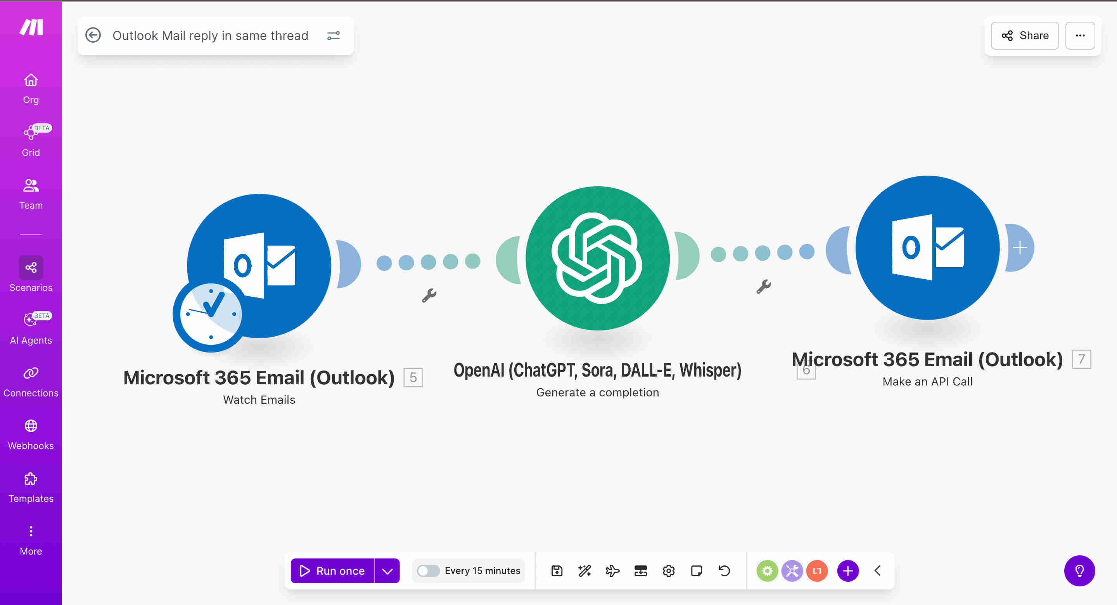
Task: Click the Make logo in the sidebar
Action: [31, 27]
